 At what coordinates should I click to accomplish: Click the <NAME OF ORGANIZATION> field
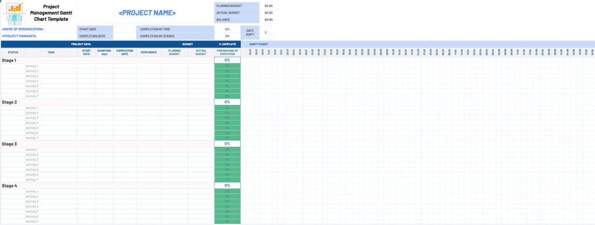pyautogui.click(x=23, y=29)
